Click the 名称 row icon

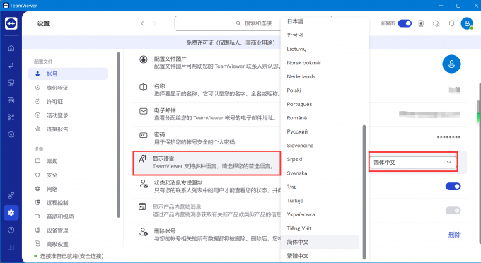click(144, 87)
